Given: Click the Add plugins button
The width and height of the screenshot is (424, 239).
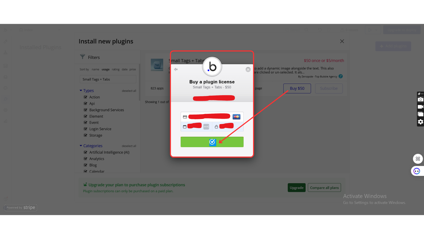Looking at the screenshot, I should click(393, 46).
